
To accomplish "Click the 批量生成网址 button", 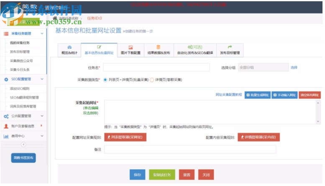I will point(258,95).
